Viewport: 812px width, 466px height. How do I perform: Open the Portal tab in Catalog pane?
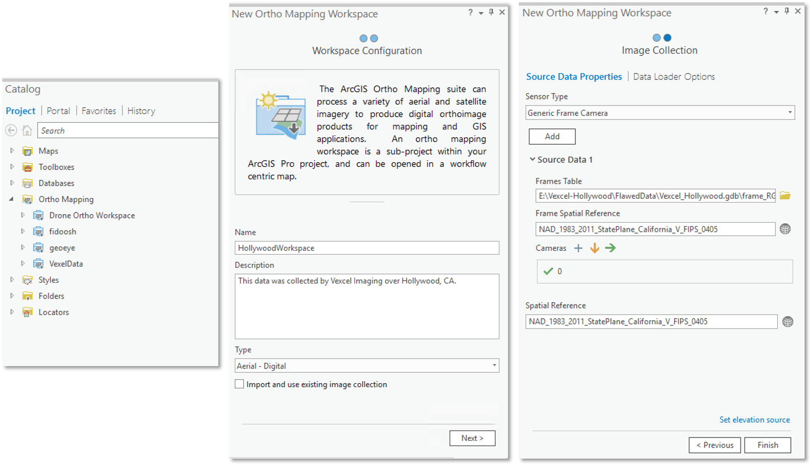[58, 111]
